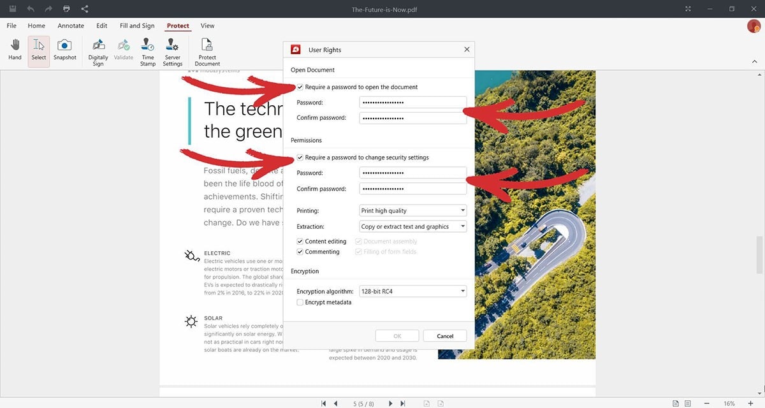
Task: Open the Encryption algorithm dropdown
Action: click(463, 291)
